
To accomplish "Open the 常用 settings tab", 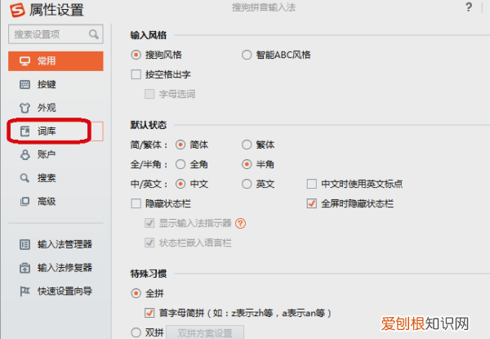I will [56, 61].
